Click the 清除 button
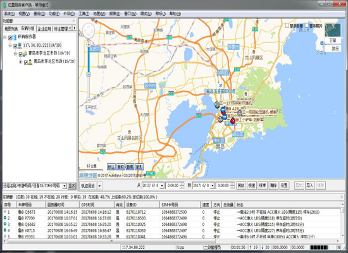This screenshot has height=253, width=348. pyautogui.click(x=273, y=185)
